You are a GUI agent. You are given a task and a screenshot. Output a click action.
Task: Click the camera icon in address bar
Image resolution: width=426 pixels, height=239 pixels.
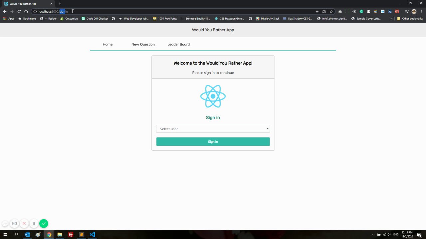317,12
